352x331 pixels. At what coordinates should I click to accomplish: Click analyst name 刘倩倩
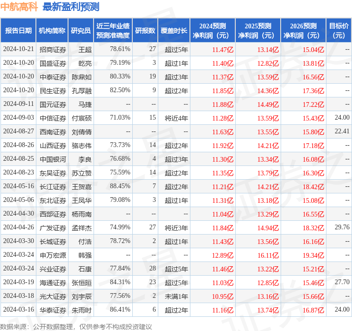click(x=82, y=132)
